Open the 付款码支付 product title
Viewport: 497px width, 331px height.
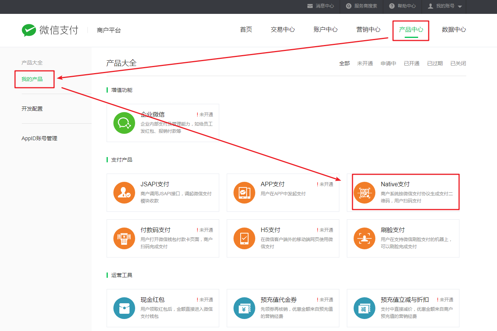click(x=156, y=230)
